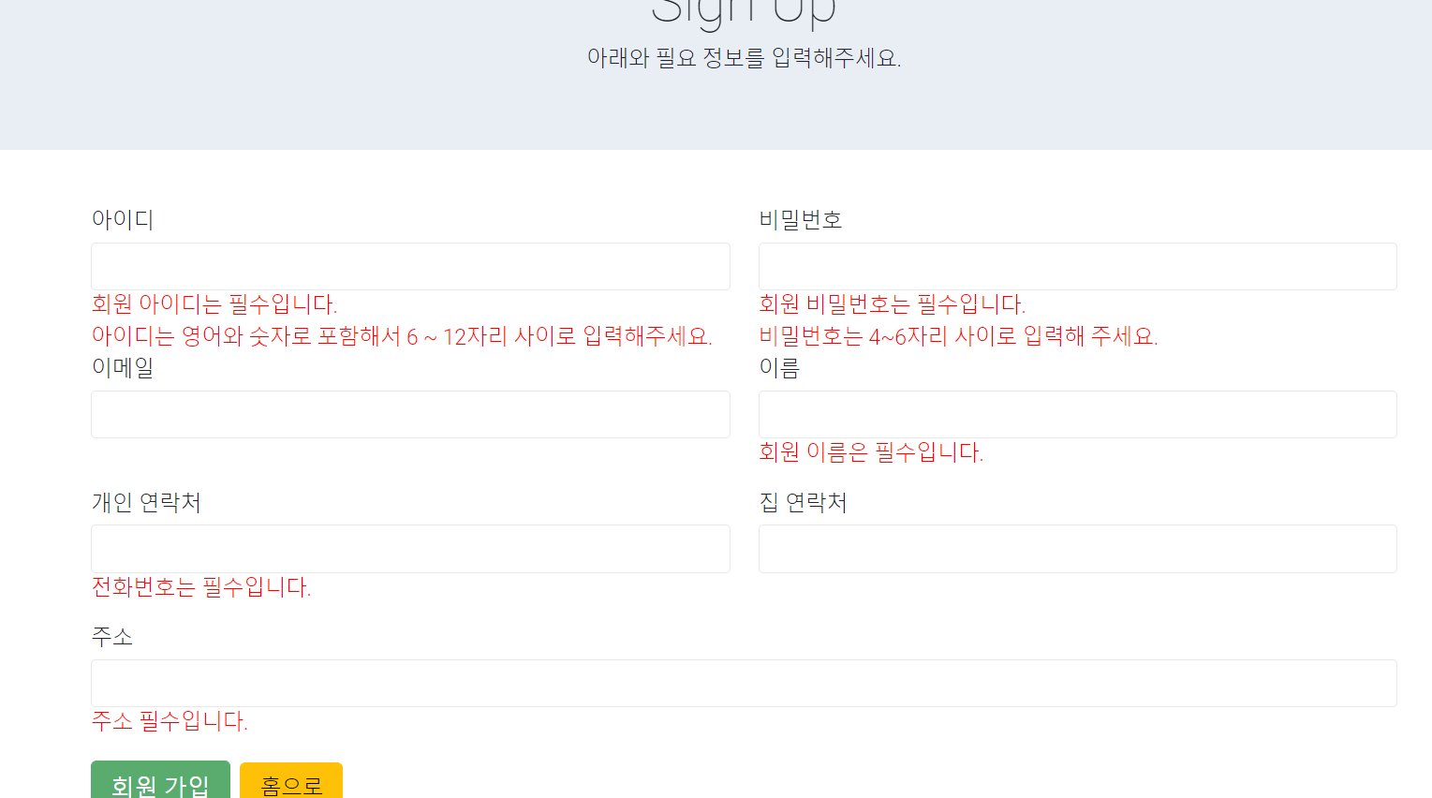Click the 전화번호는 필수입니다 error text

click(x=203, y=588)
